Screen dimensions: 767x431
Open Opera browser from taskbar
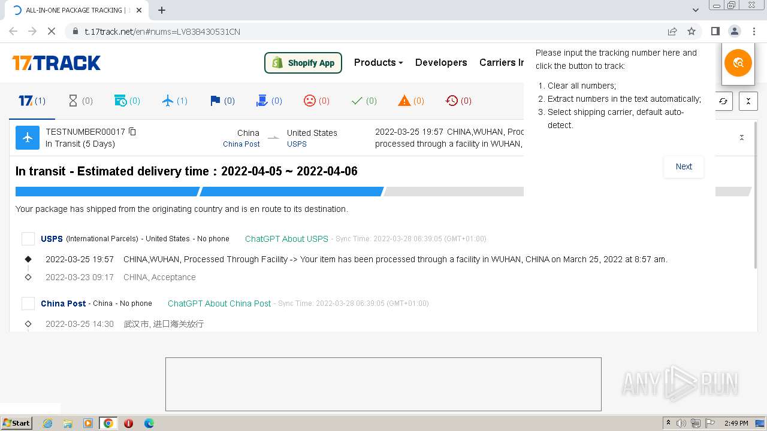click(128, 423)
